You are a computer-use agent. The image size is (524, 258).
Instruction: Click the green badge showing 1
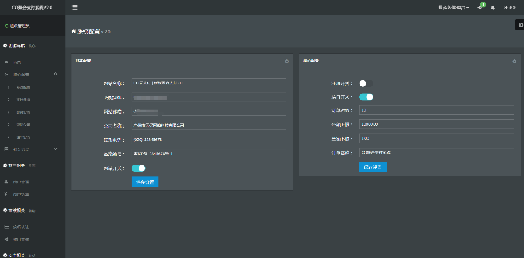coord(483,5)
